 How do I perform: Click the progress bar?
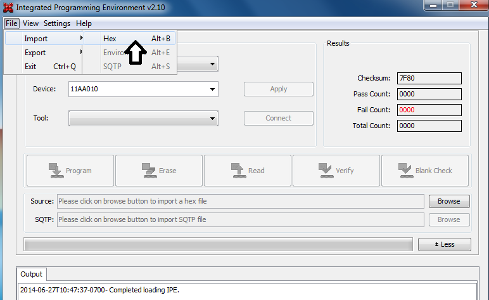[x=219, y=244]
